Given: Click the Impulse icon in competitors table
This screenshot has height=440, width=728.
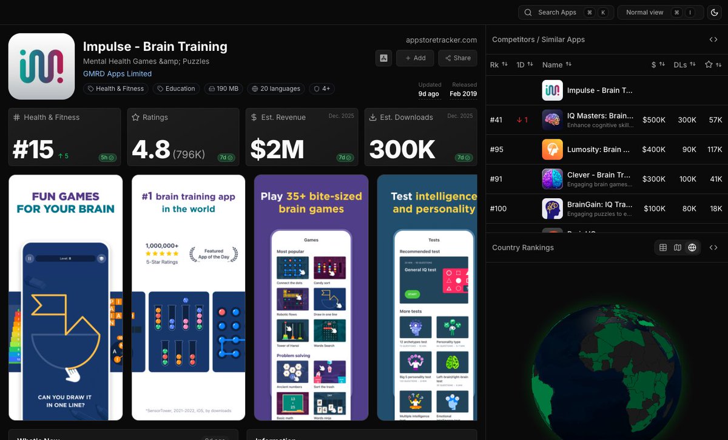Looking at the screenshot, I should [x=552, y=90].
